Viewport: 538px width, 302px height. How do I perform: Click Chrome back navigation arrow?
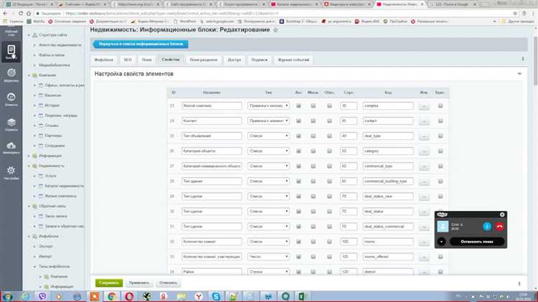click(5, 14)
